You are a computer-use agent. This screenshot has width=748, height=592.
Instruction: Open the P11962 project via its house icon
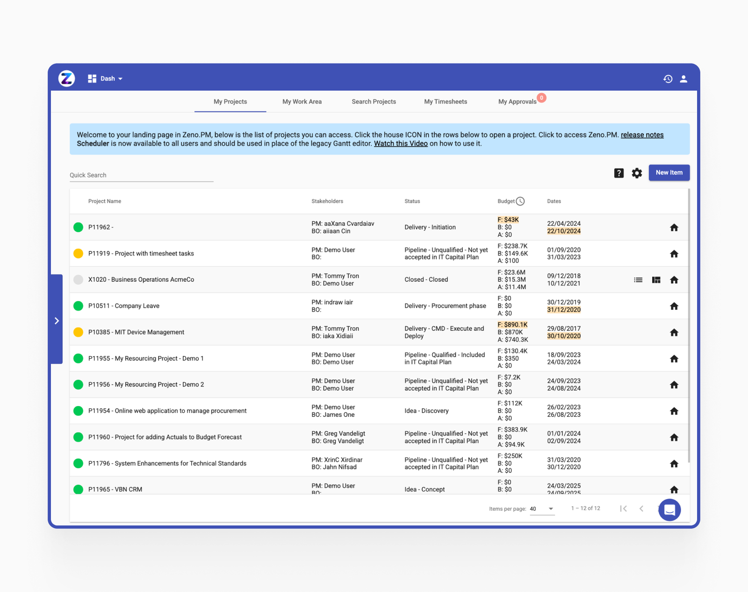(674, 228)
